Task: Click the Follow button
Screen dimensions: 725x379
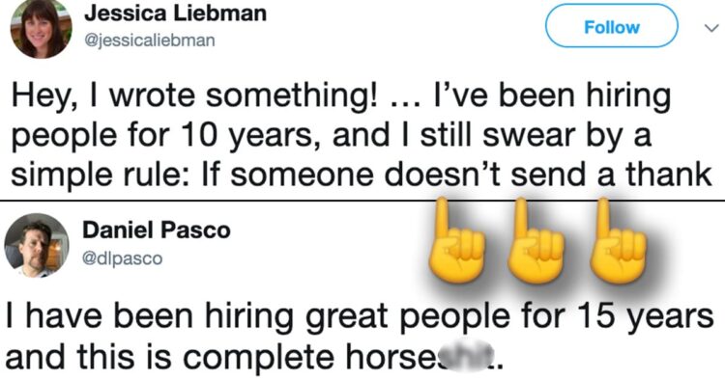Action: (x=611, y=26)
